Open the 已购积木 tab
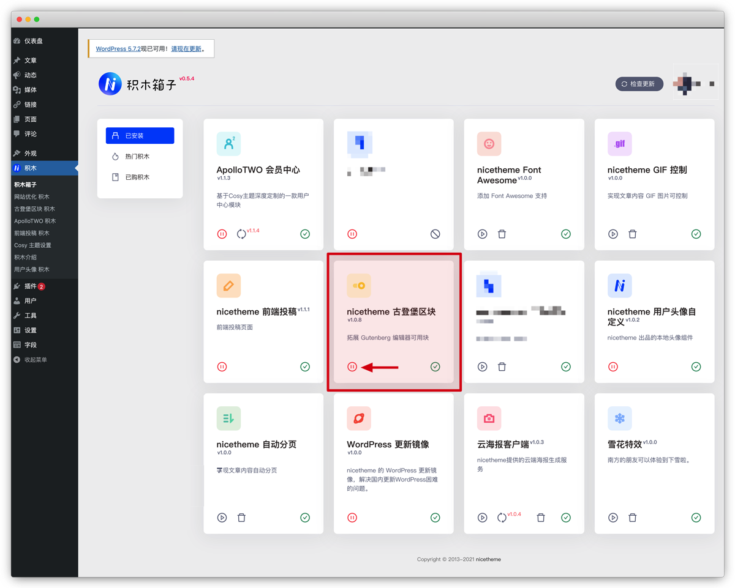The width and height of the screenshot is (735, 588). (x=140, y=177)
